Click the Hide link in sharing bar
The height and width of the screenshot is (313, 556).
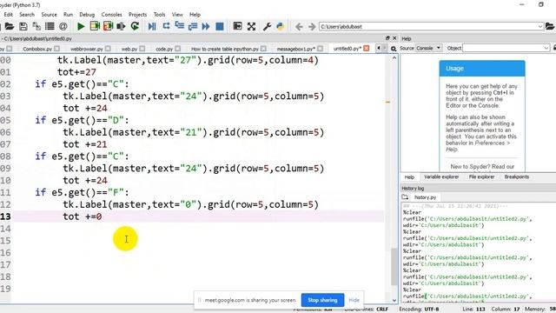pyautogui.click(x=354, y=300)
